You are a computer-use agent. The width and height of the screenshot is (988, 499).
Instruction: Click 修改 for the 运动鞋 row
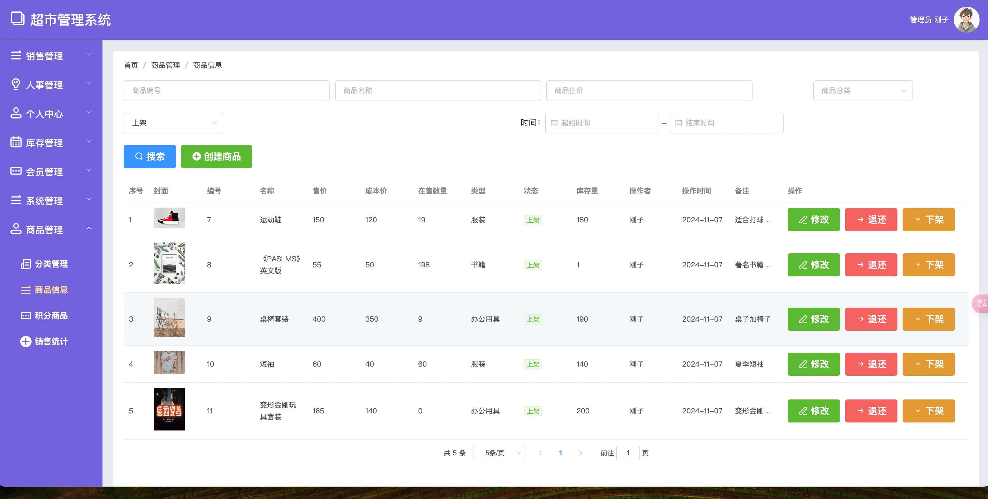coord(813,220)
